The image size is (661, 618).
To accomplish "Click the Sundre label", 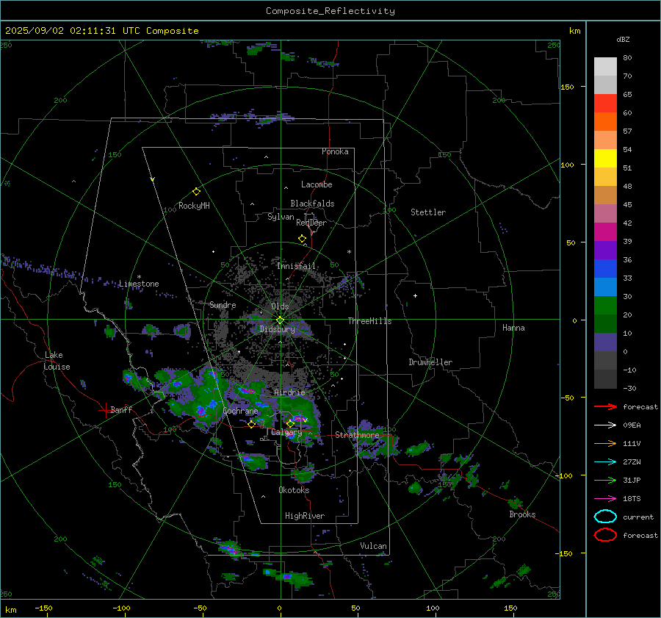I will [223, 305].
